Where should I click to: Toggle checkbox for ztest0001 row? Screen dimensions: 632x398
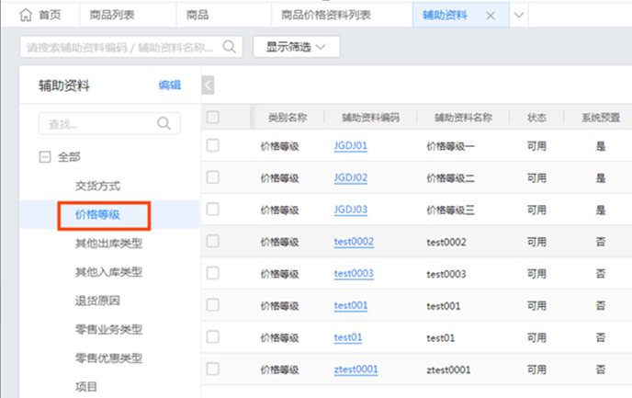tap(213, 370)
